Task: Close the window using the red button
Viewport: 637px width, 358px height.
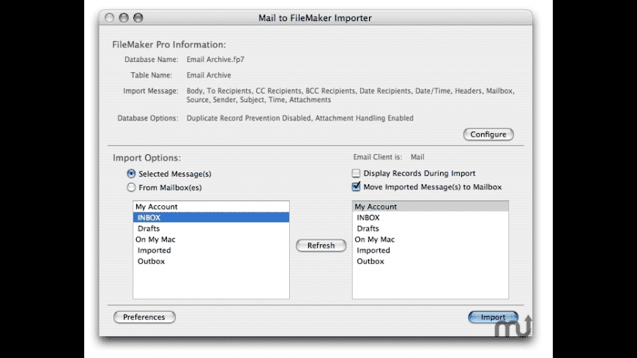Action: tap(109, 18)
